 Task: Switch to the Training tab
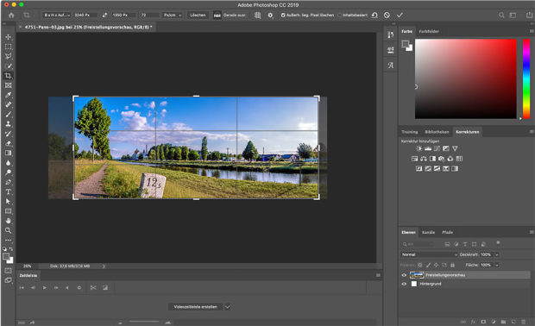point(409,132)
